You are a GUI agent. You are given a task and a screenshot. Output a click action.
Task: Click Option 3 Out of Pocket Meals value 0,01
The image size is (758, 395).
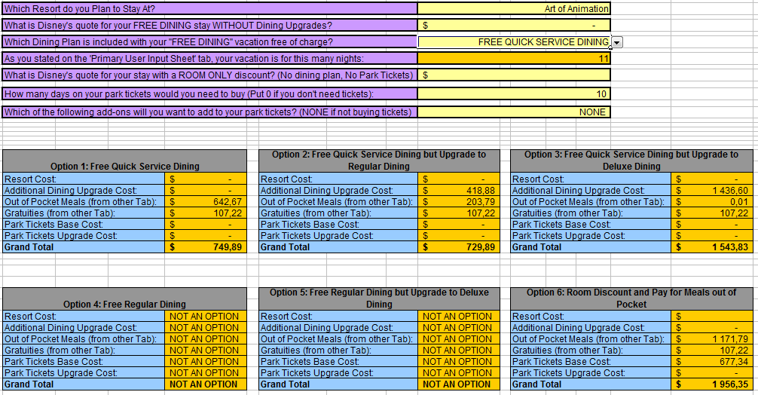point(711,201)
